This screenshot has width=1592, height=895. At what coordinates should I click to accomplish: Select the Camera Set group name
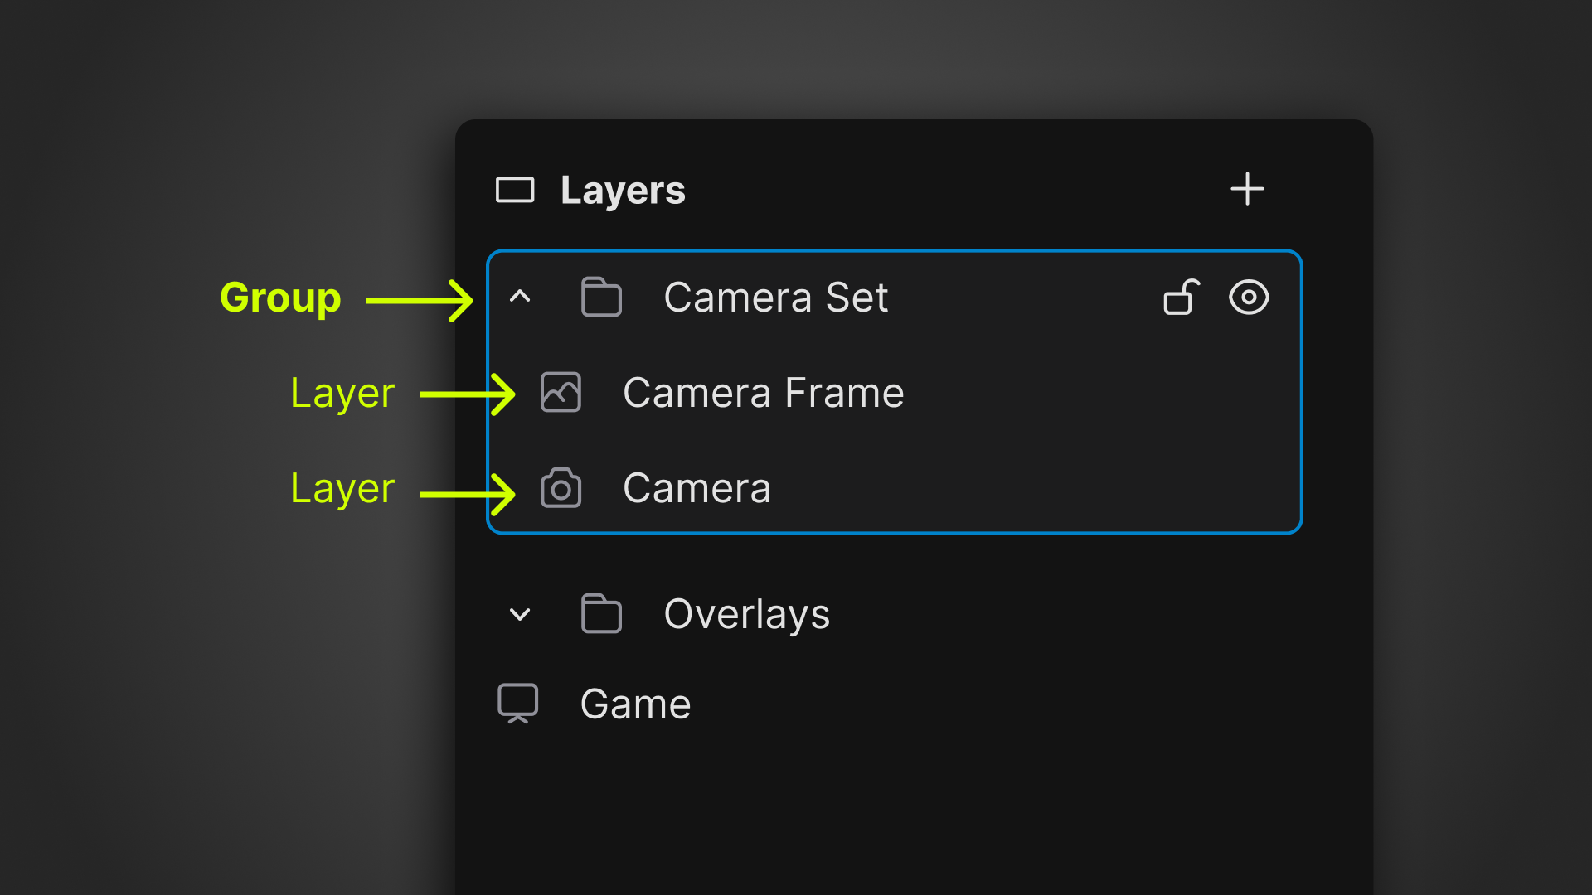775,298
